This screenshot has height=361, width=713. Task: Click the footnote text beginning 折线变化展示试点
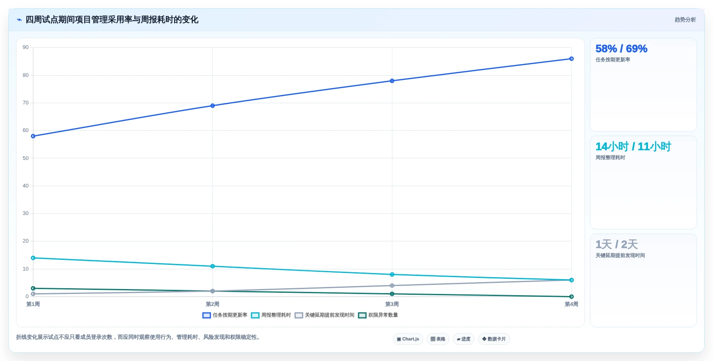coord(139,337)
